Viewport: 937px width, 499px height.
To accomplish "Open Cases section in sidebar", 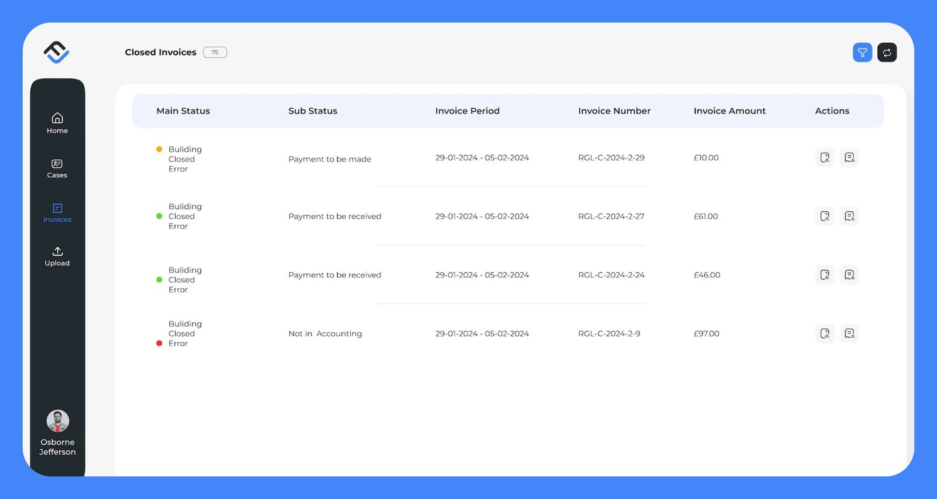I will pos(57,168).
